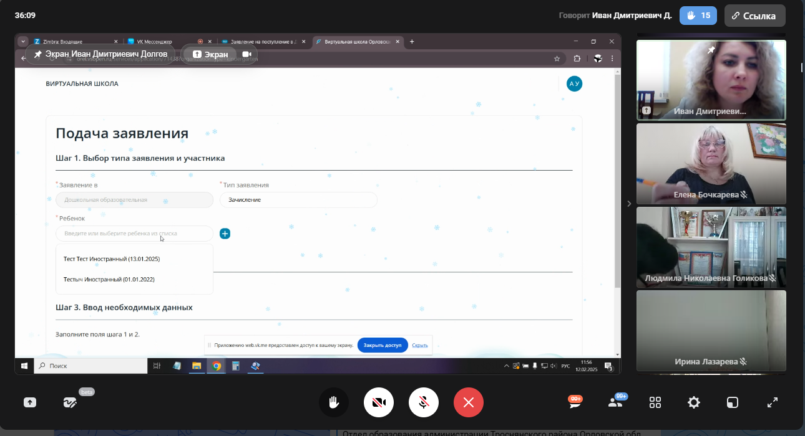Click Закрыть доступ button
This screenshot has width=805, height=436.
pos(383,345)
